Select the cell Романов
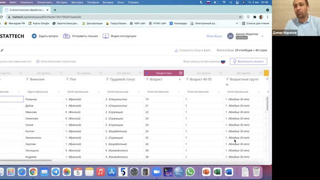Viewport: 320px width, 180px height. (43, 99)
